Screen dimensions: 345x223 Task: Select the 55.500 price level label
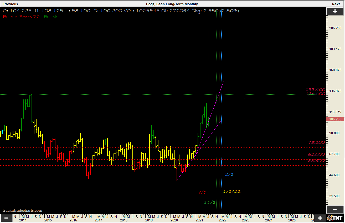[317, 161]
